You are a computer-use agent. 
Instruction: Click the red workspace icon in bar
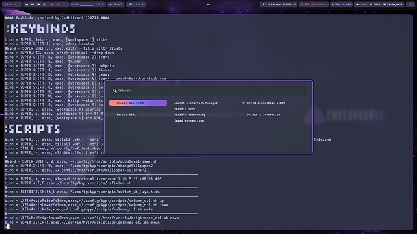click(x=51, y=4)
